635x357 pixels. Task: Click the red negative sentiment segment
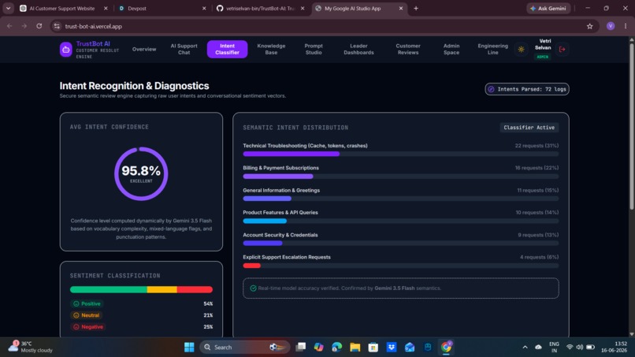195,289
